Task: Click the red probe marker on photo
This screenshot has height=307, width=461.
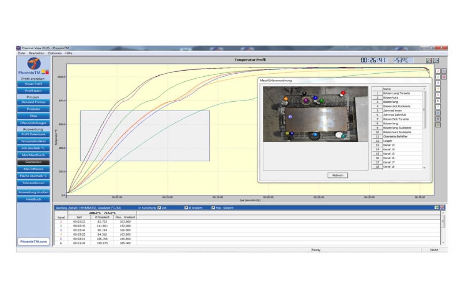Action: click(343, 93)
